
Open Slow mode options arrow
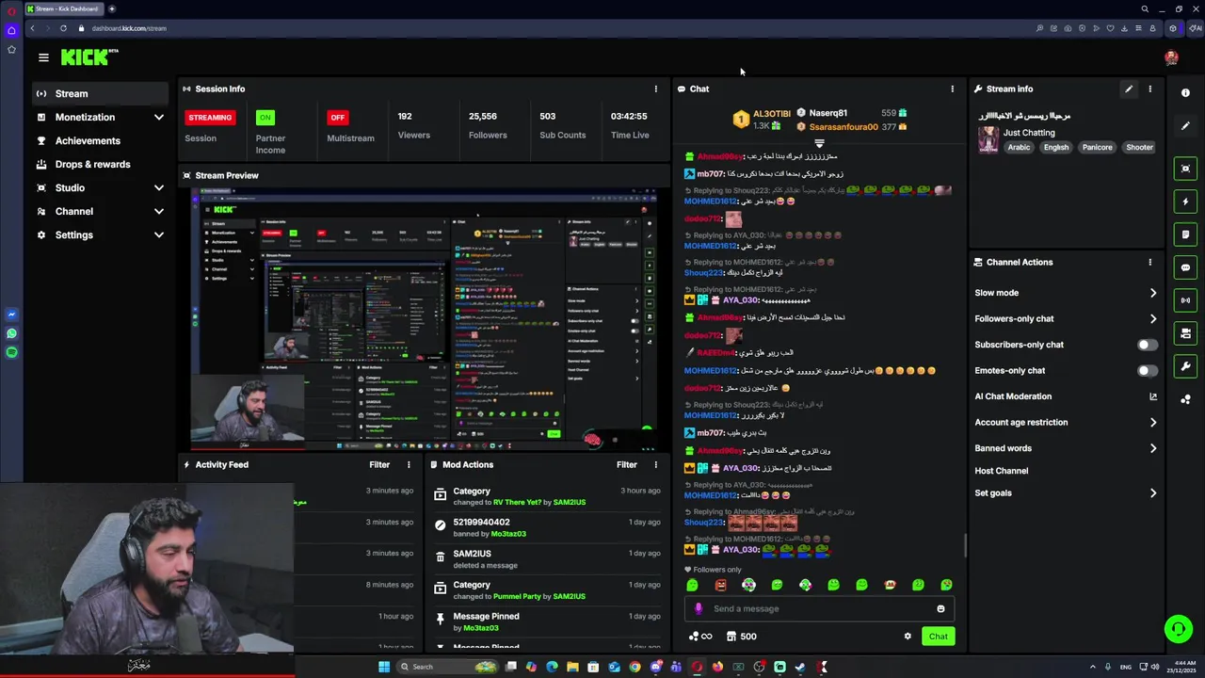pos(1153,293)
